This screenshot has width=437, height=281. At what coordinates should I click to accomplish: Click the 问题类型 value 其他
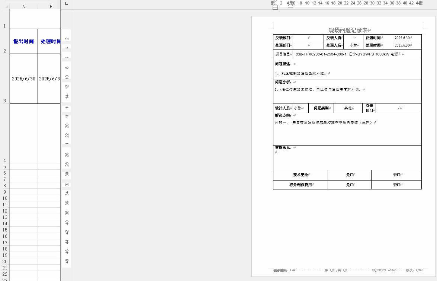click(x=348, y=108)
